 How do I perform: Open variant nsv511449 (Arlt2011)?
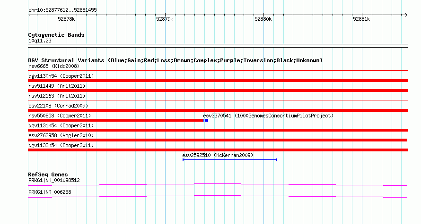tap(57, 86)
